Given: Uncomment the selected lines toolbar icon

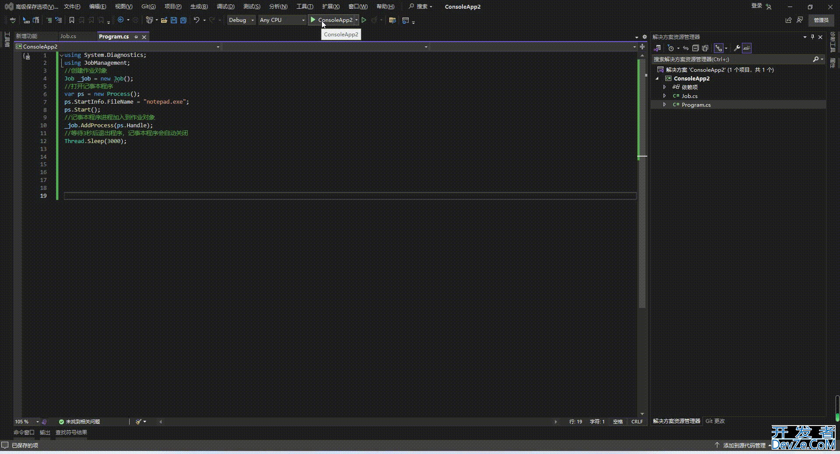Looking at the screenshot, I should (58, 20).
